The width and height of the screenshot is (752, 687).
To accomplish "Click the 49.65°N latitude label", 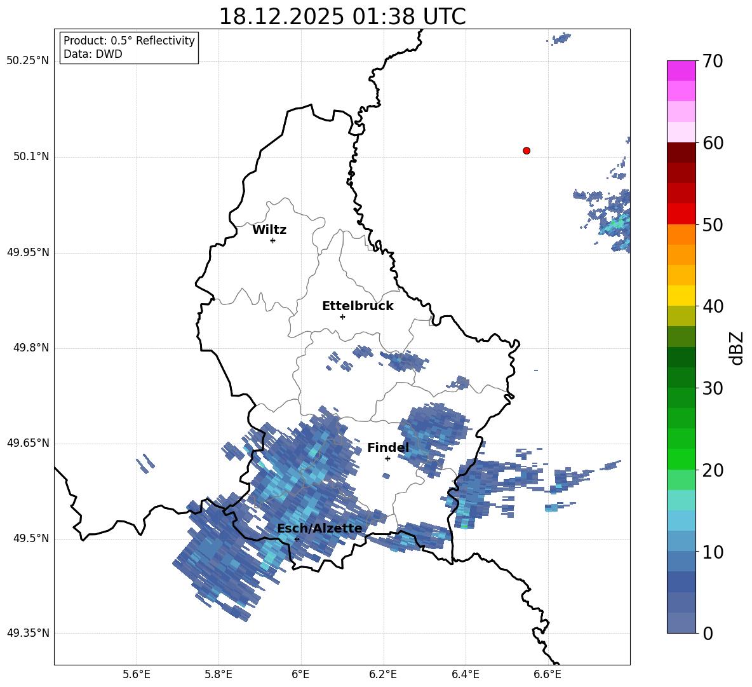I will point(28,443).
